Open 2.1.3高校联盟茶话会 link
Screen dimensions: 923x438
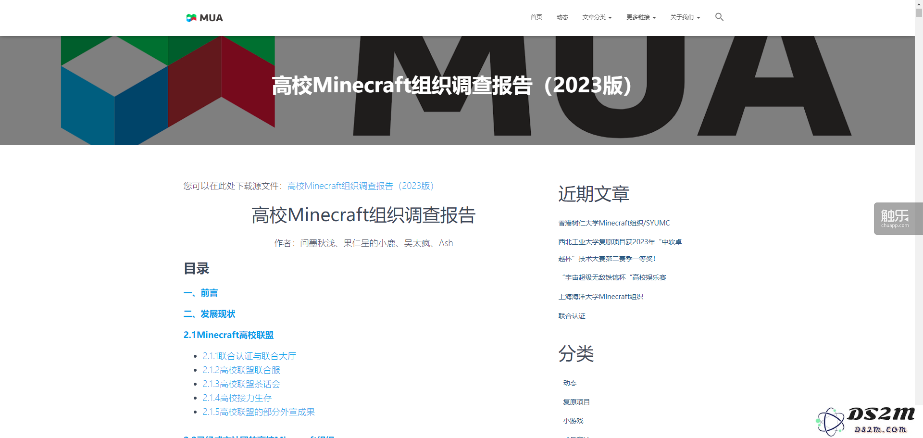point(241,384)
